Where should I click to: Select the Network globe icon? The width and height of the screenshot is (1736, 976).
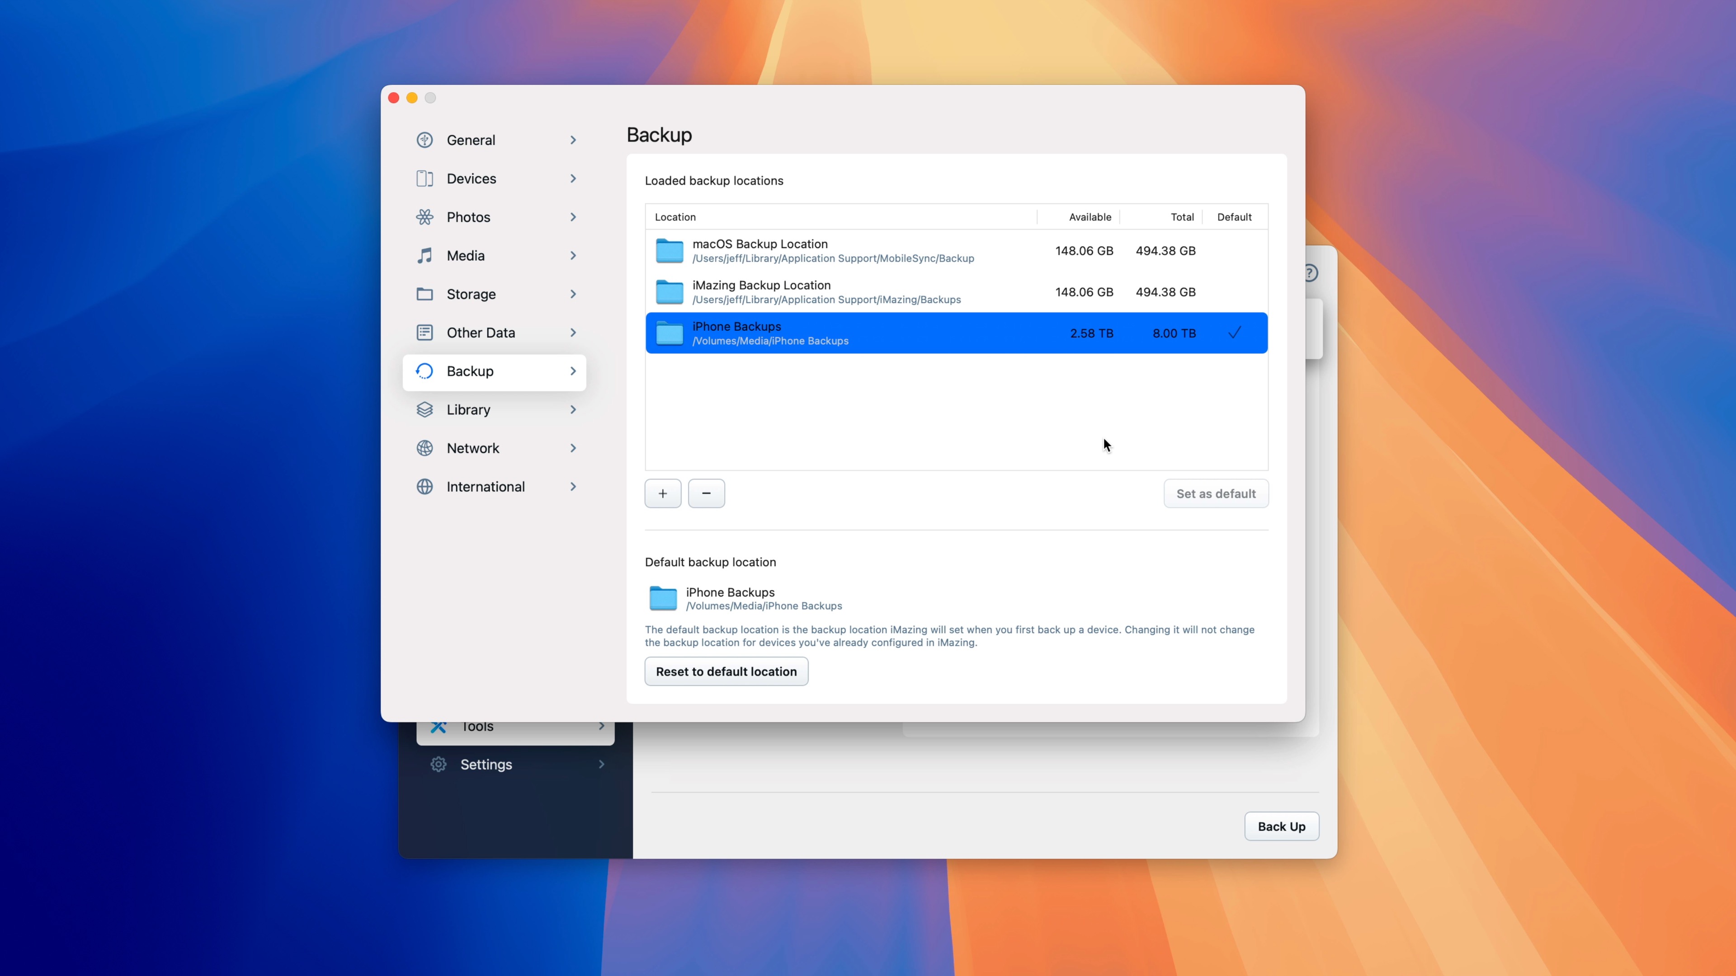[x=425, y=448]
